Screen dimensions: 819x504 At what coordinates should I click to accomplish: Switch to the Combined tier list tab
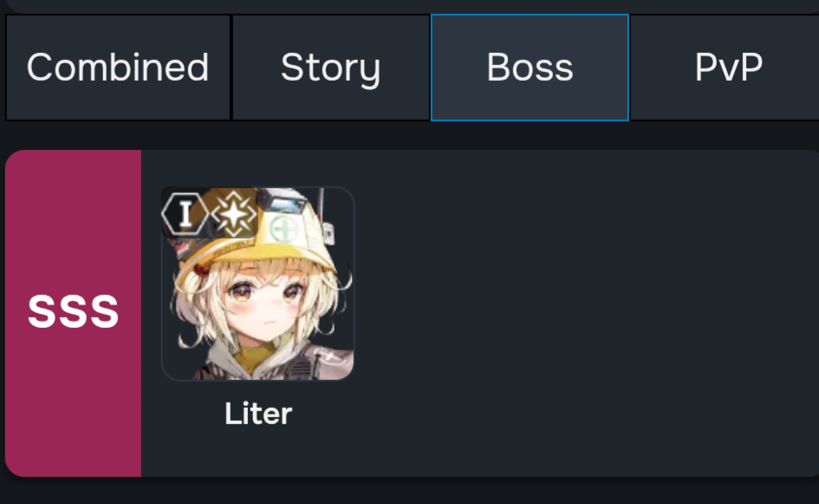click(118, 68)
